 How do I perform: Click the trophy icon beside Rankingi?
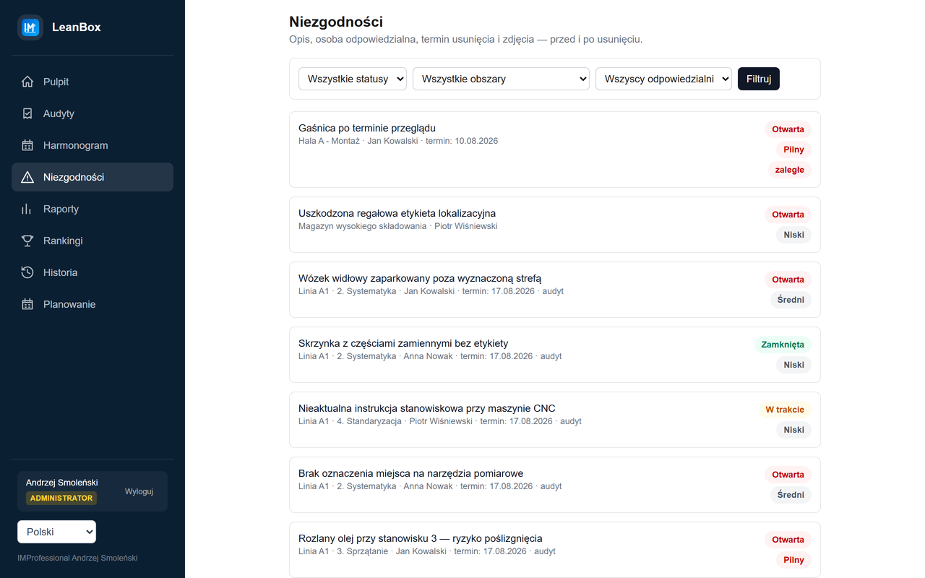tap(27, 241)
